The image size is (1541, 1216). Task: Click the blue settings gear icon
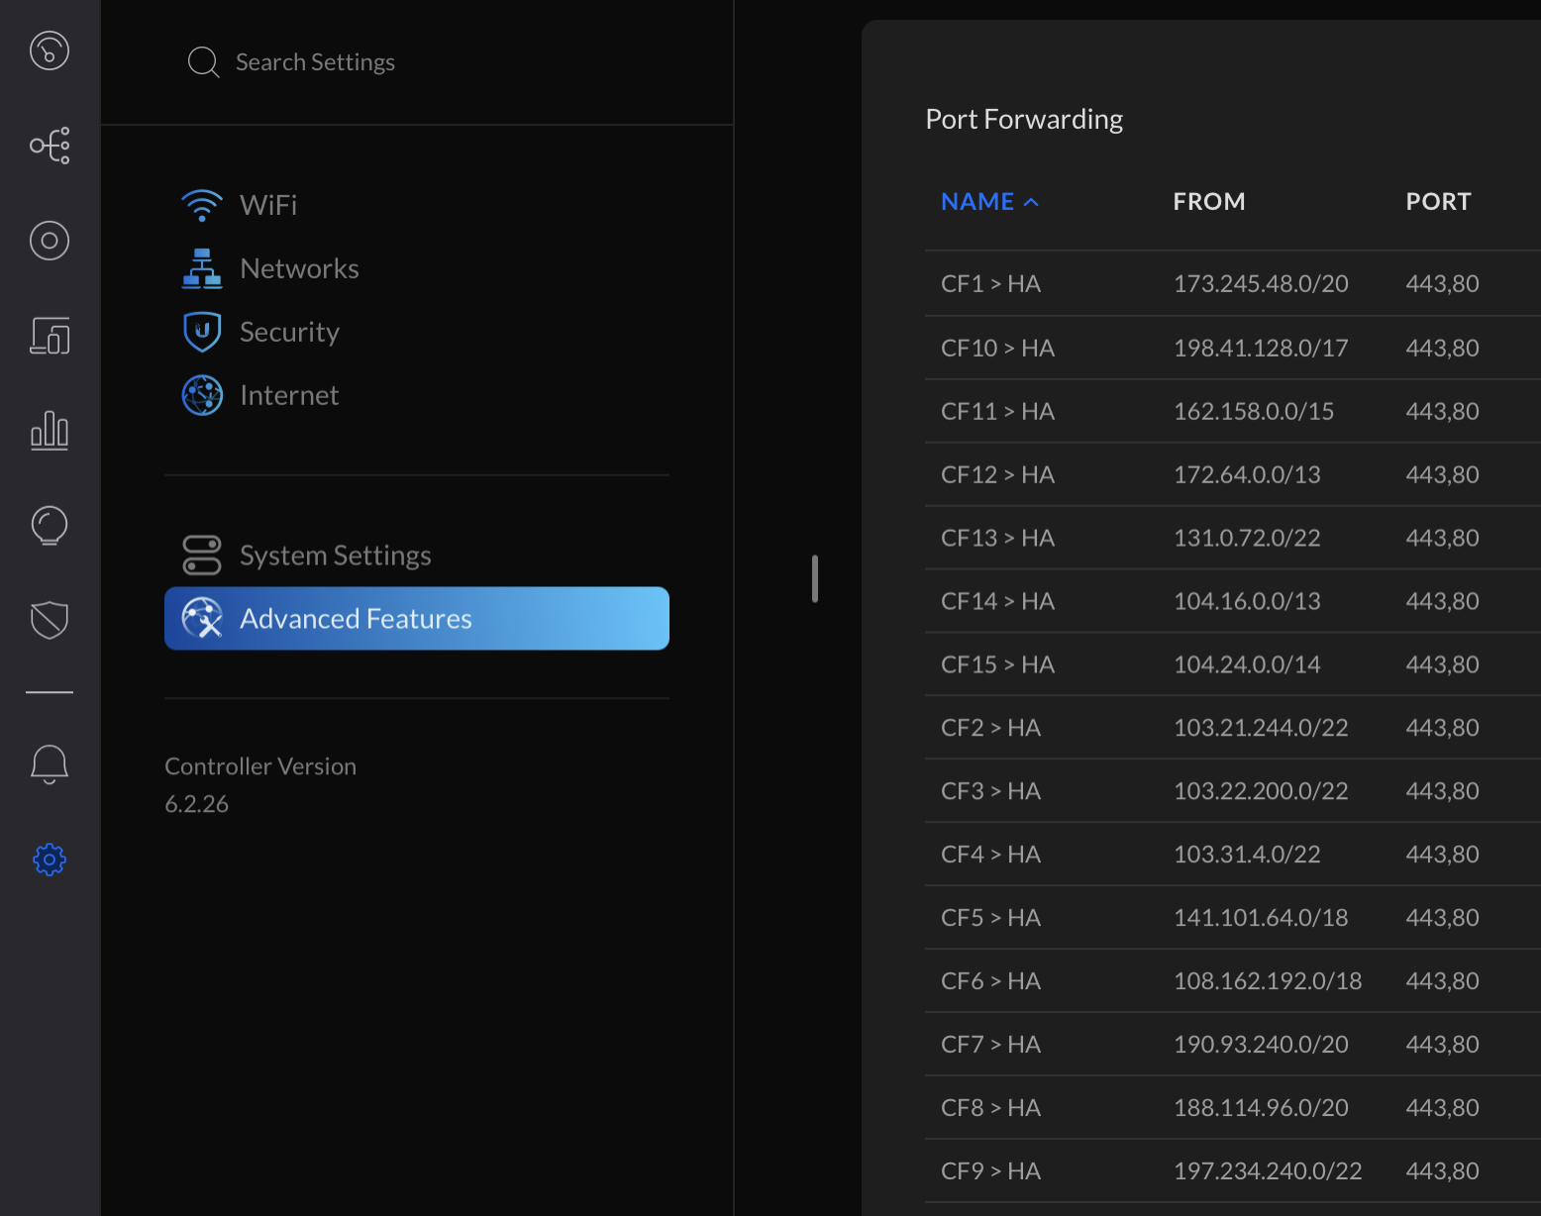point(50,860)
